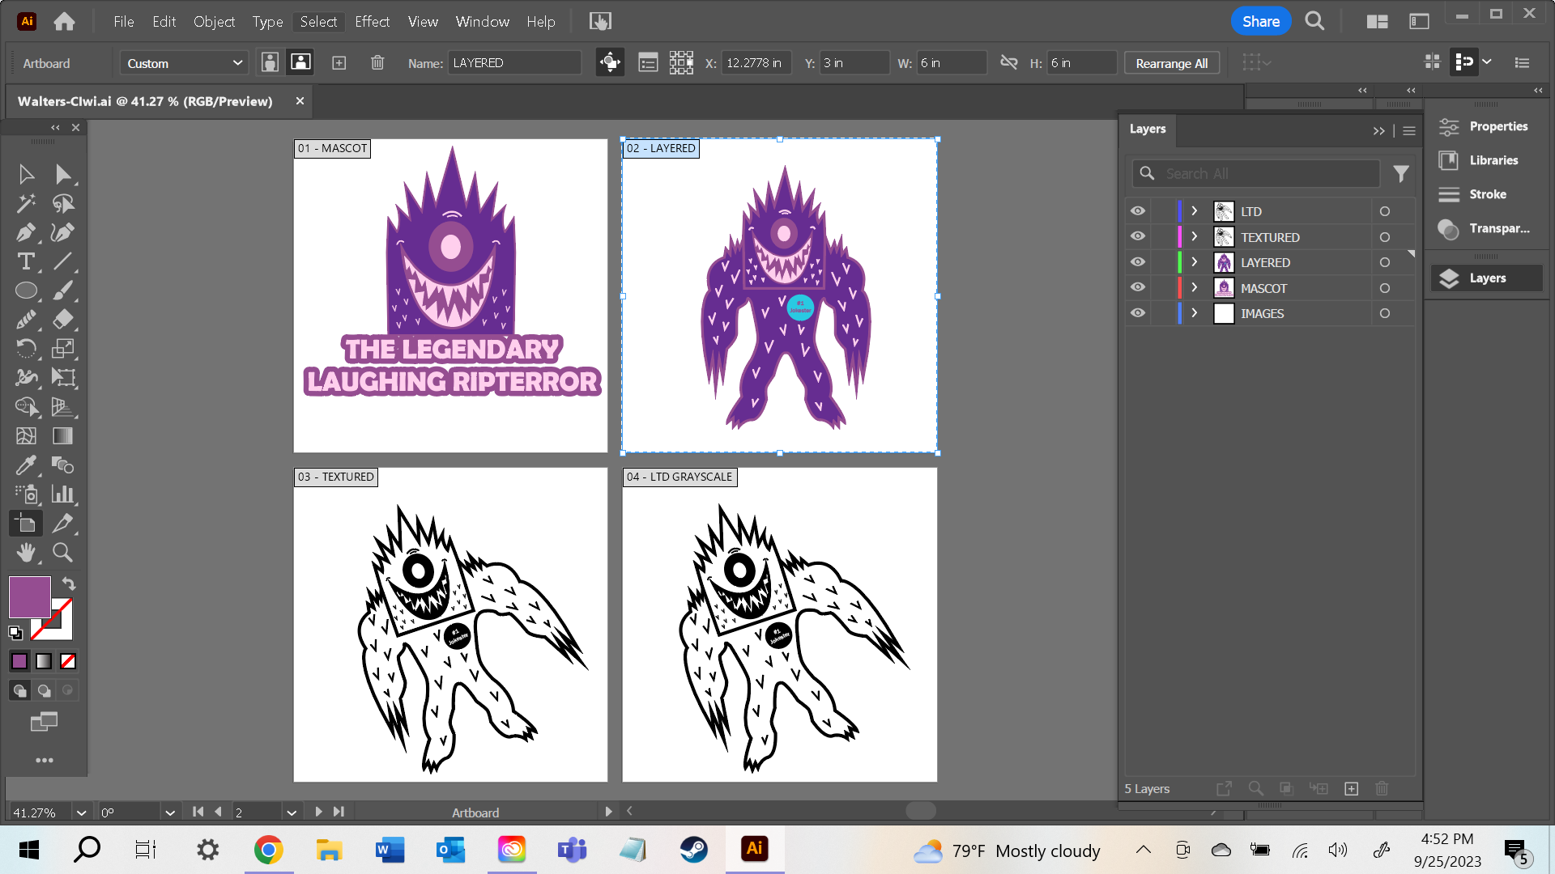Select the Curvature tool
This screenshot has width=1555, height=874.
[63, 232]
